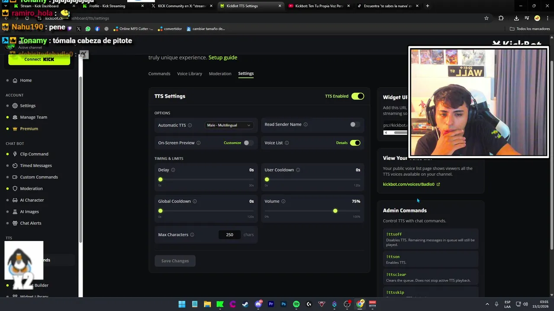Click info icon next to Automatic TTS

(190, 125)
